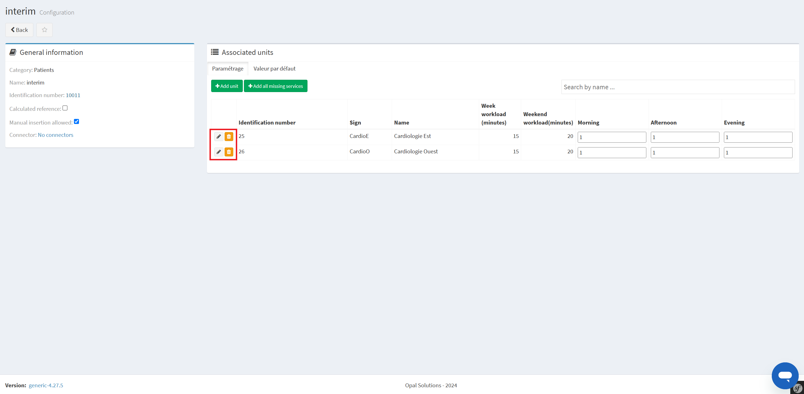
Task: Delete the Cardiologie Ouest unit with trash icon
Action: pyautogui.click(x=229, y=152)
